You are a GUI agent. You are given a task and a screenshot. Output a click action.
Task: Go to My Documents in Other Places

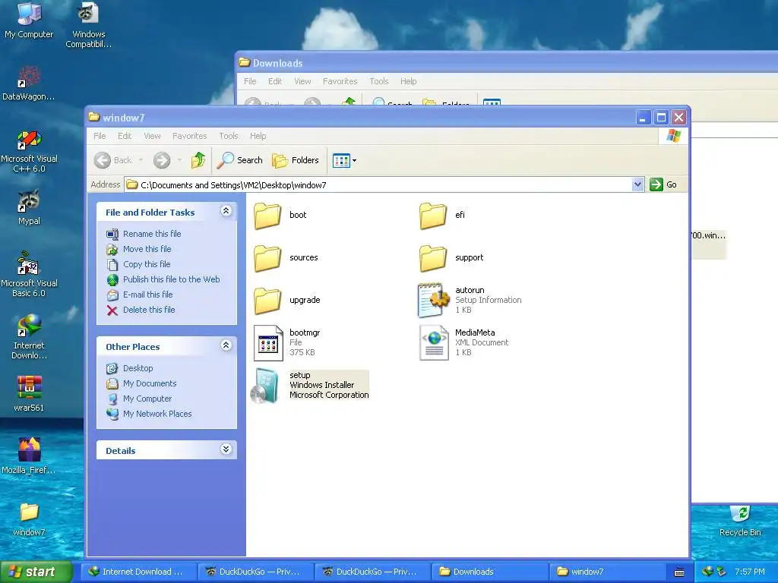pos(150,383)
